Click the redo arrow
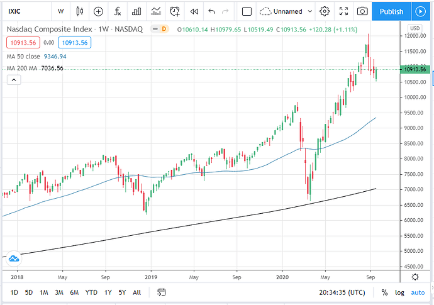This screenshot has height=305, width=434. pos(225,11)
